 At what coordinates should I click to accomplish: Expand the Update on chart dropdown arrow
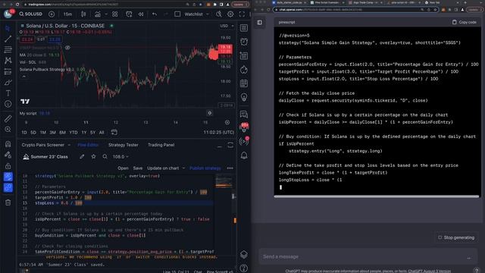point(183,168)
